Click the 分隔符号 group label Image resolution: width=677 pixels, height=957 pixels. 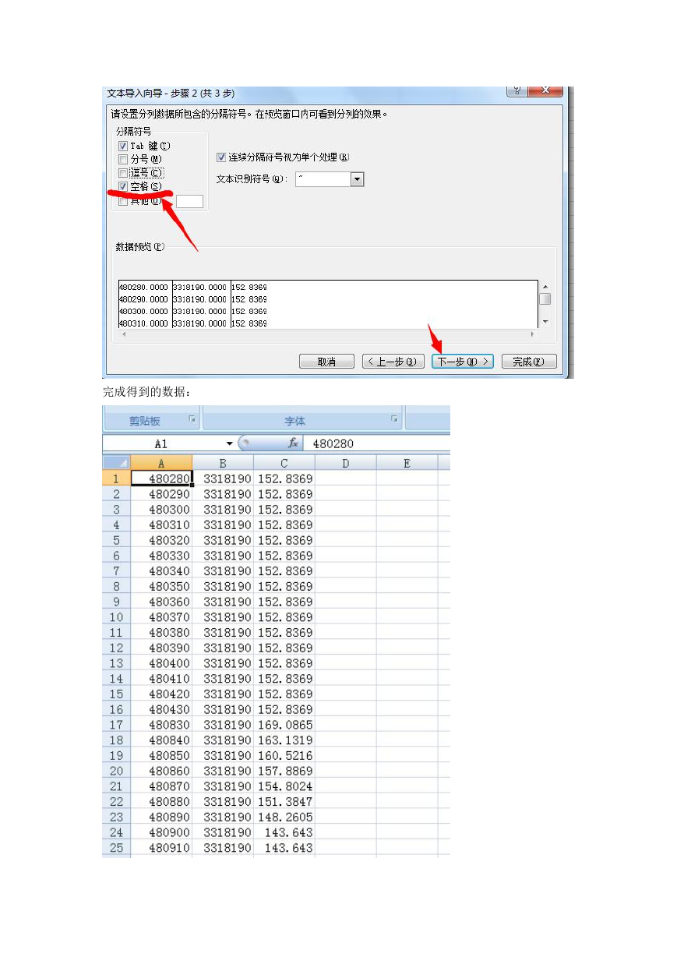tap(133, 131)
